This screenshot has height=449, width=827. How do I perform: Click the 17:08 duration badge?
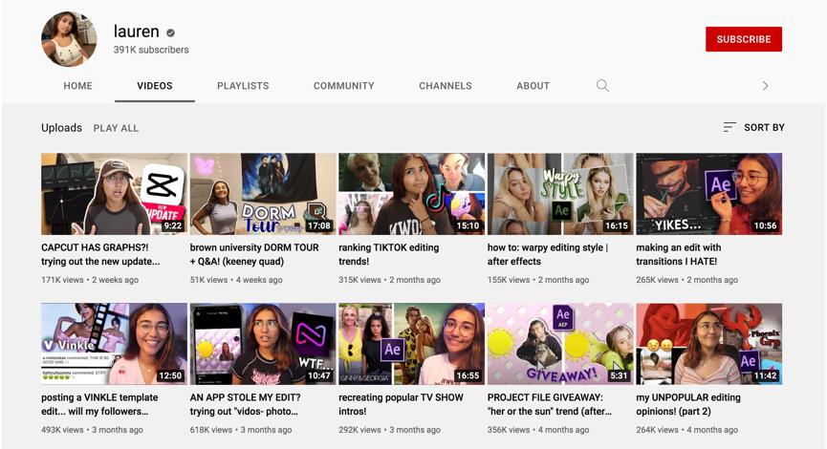(318, 225)
